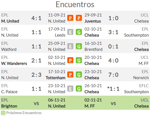150x116 pixels.
Task: Open the Tottenham team link
Action: pyautogui.click(x=56, y=78)
